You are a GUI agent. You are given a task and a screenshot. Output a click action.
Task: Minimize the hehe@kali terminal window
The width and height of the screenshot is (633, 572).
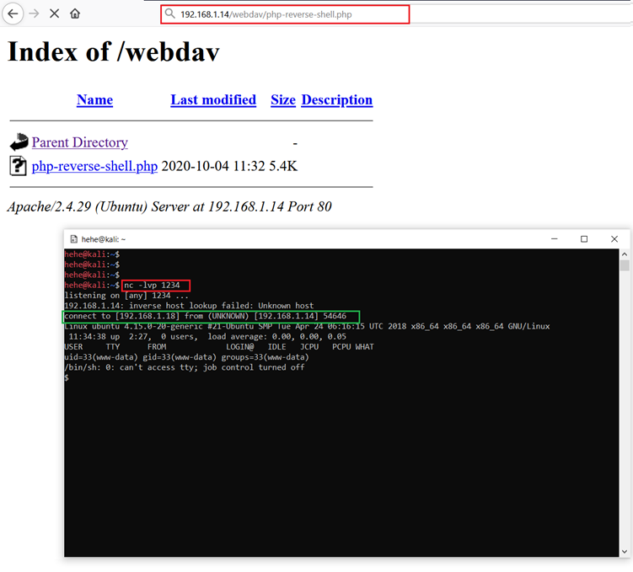click(x=553, y=239)
